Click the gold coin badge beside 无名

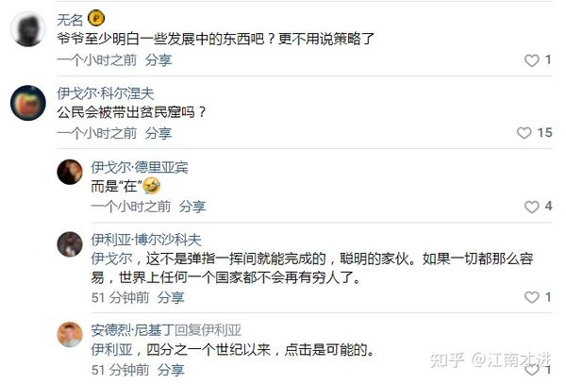click(x=96, y=18)
